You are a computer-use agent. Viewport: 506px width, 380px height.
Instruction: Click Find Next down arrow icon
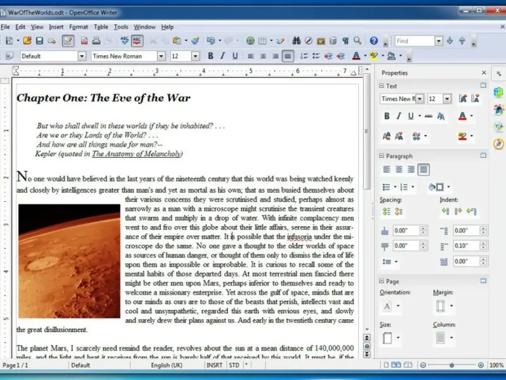450,41
